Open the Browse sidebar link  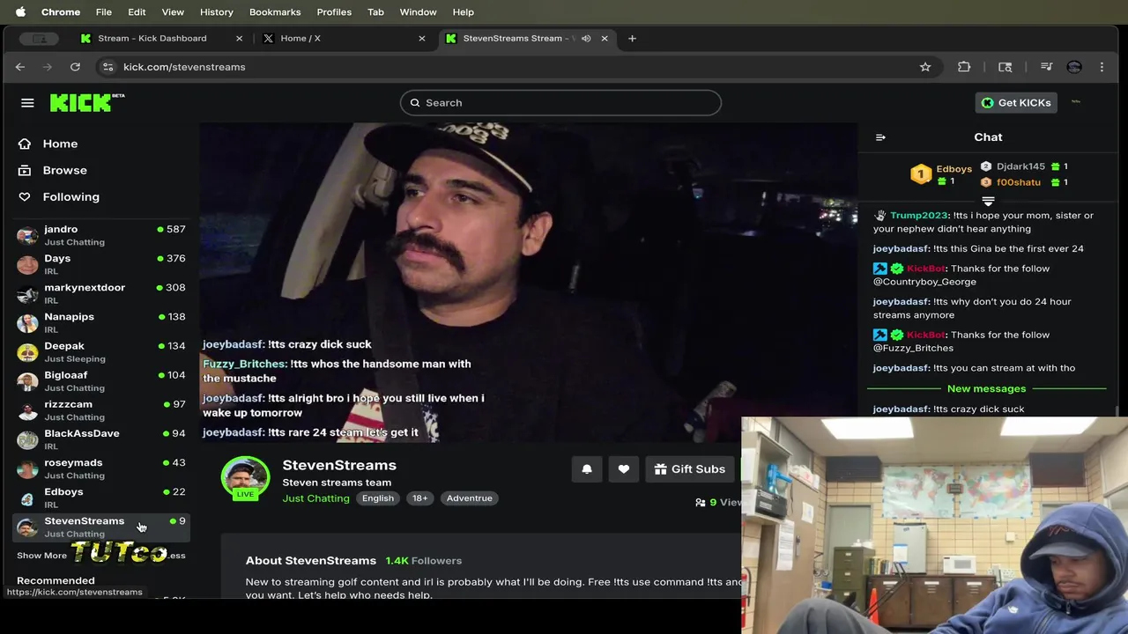pyautogui.click(x=64, y=170)
